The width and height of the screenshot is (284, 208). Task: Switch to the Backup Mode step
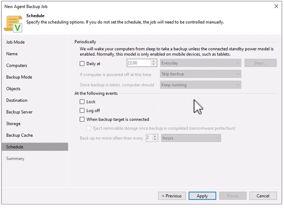(x=19, y=77)
